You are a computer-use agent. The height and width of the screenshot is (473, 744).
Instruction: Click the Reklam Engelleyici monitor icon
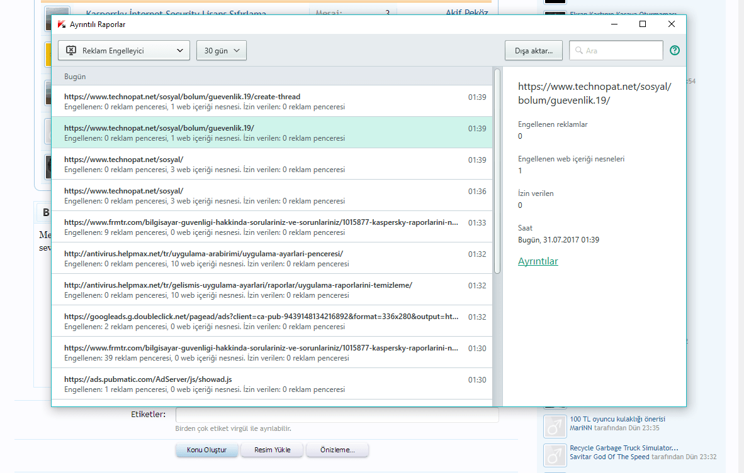click(x=70, y=50)
